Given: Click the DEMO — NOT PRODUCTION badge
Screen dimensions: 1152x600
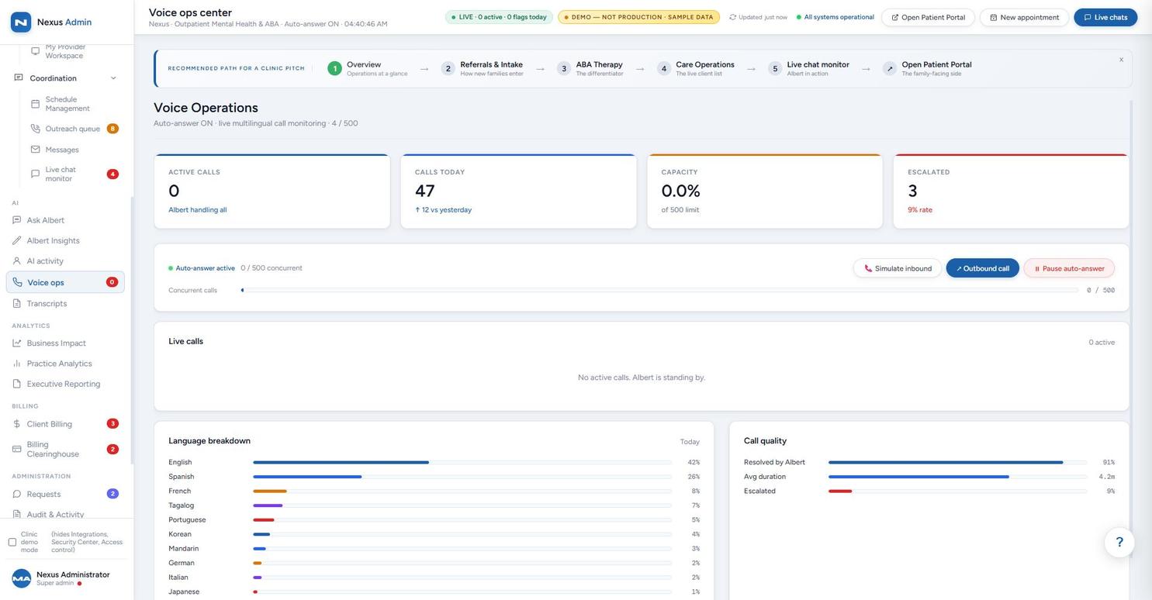Looking at the screenshot, I should 638,17.
